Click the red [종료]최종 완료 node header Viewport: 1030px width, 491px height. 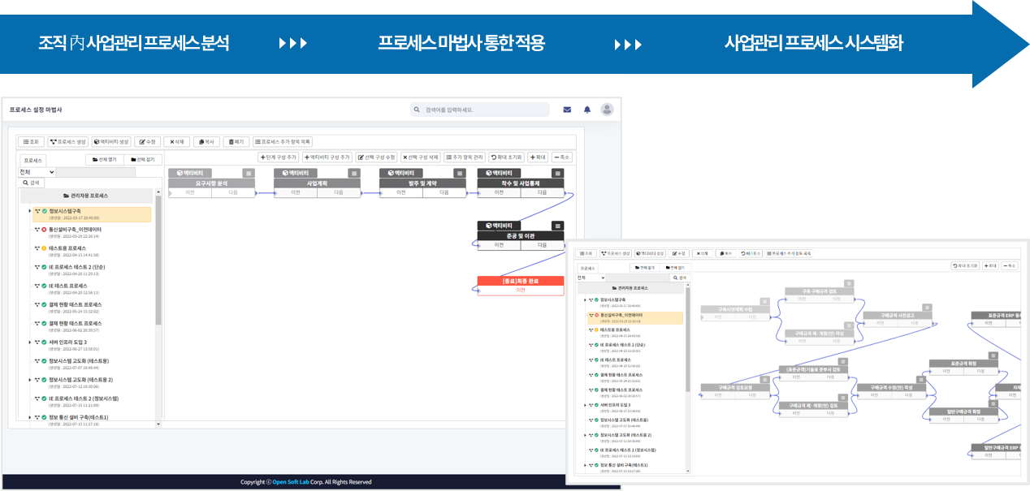521,281
